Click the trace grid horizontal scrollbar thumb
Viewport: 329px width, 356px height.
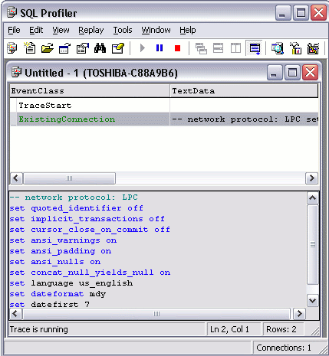[x=69, y=178]
